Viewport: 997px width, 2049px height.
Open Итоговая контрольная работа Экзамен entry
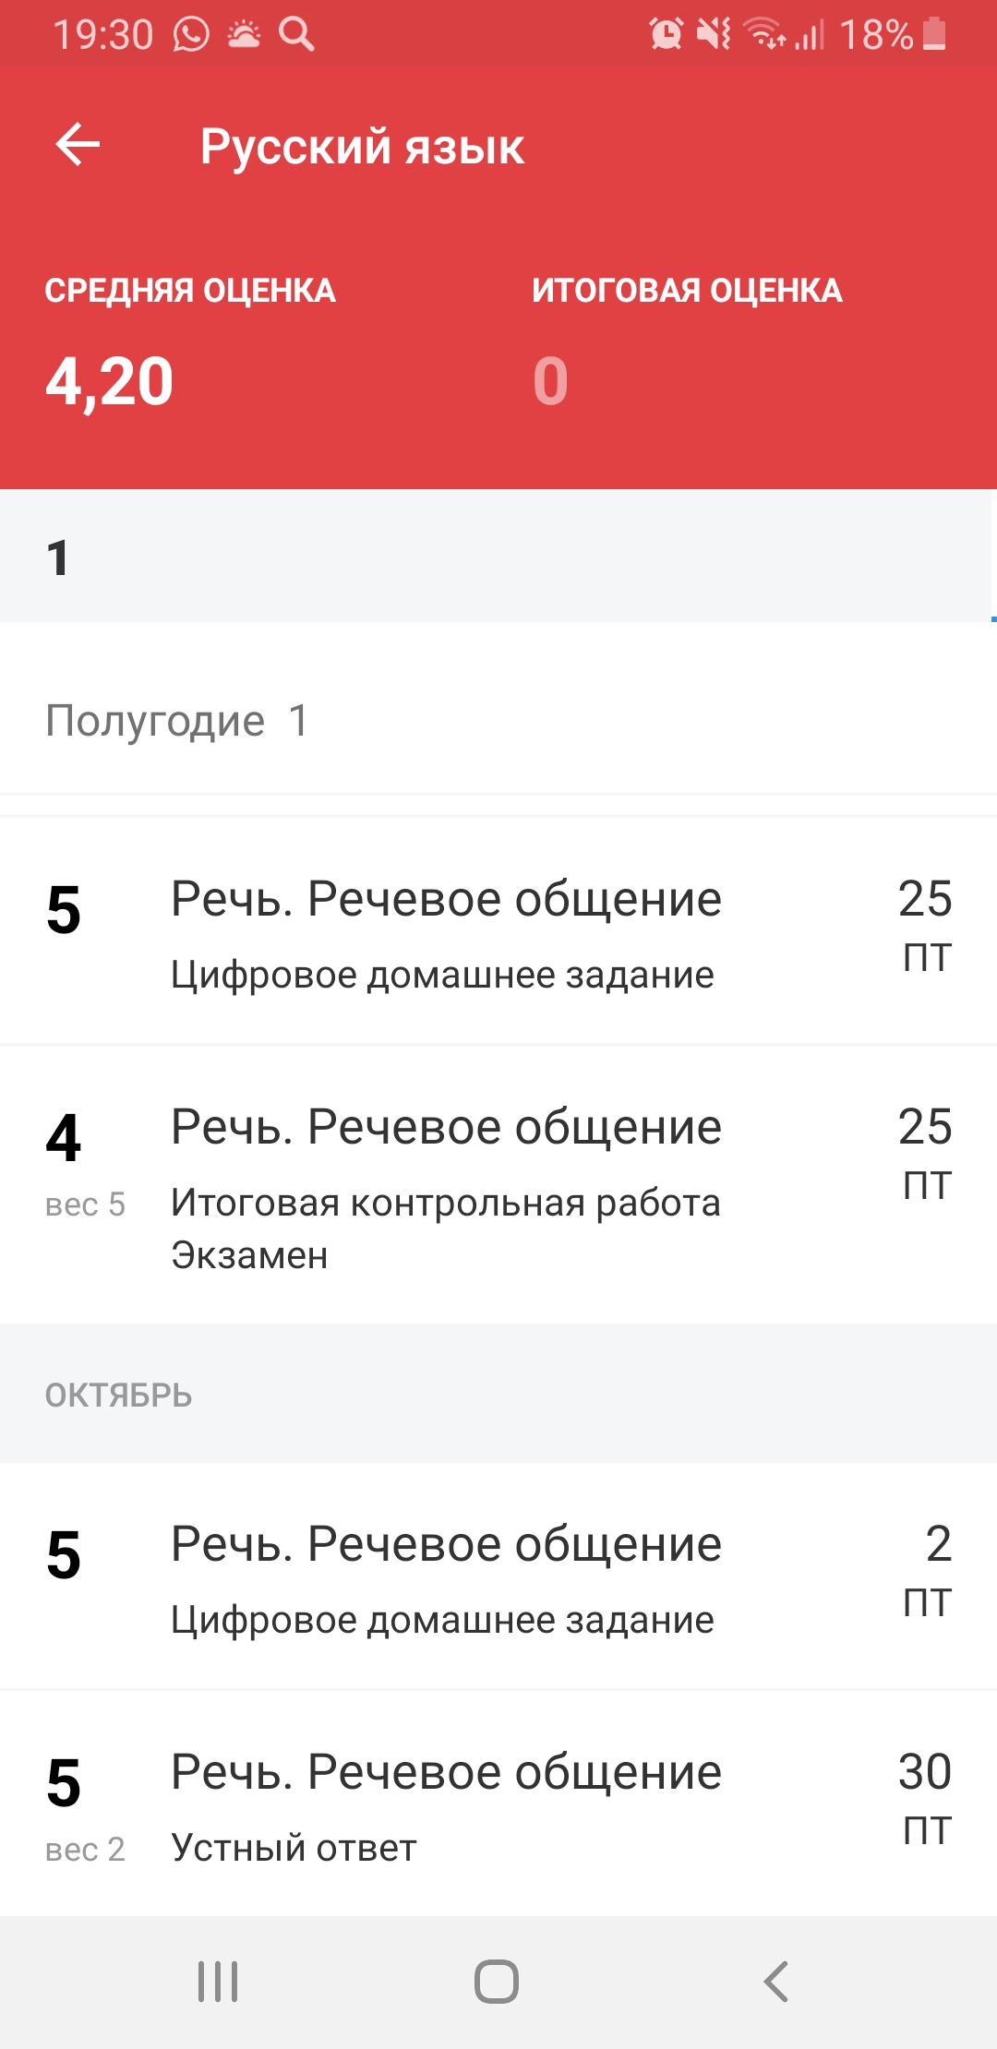[498, 1185]
